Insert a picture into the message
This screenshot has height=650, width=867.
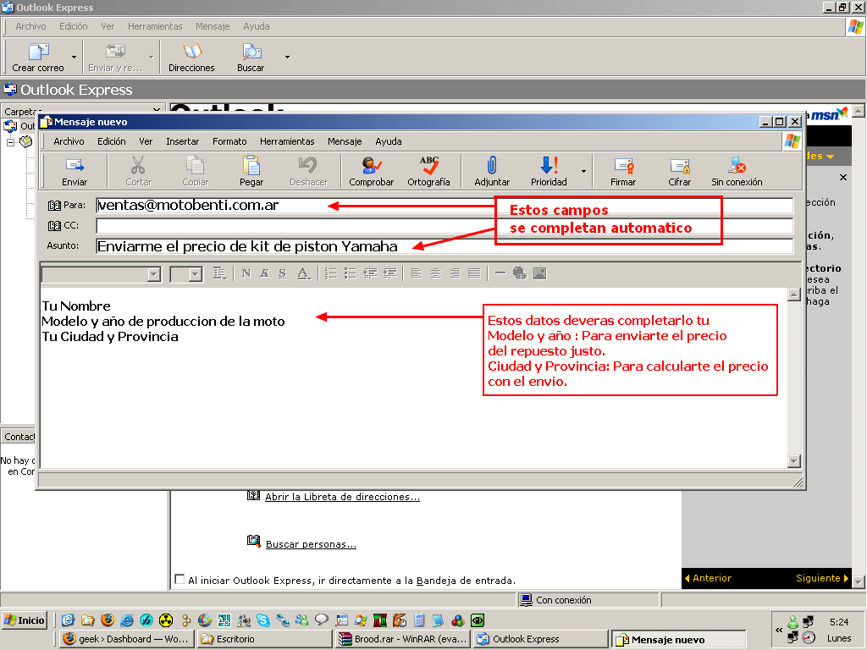(x=539, y=273)
